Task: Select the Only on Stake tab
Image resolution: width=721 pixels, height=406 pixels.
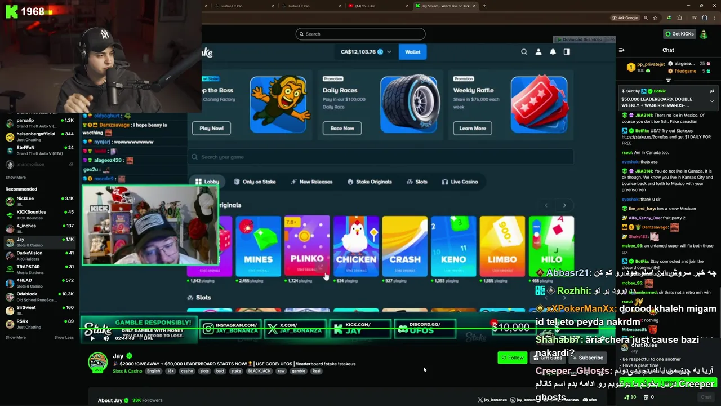Action: 255,182
